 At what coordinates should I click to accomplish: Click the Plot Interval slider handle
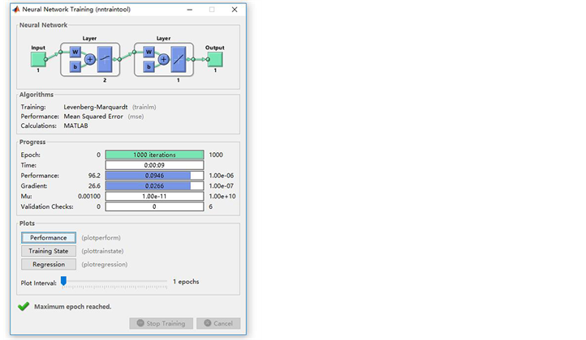point(63,282)
